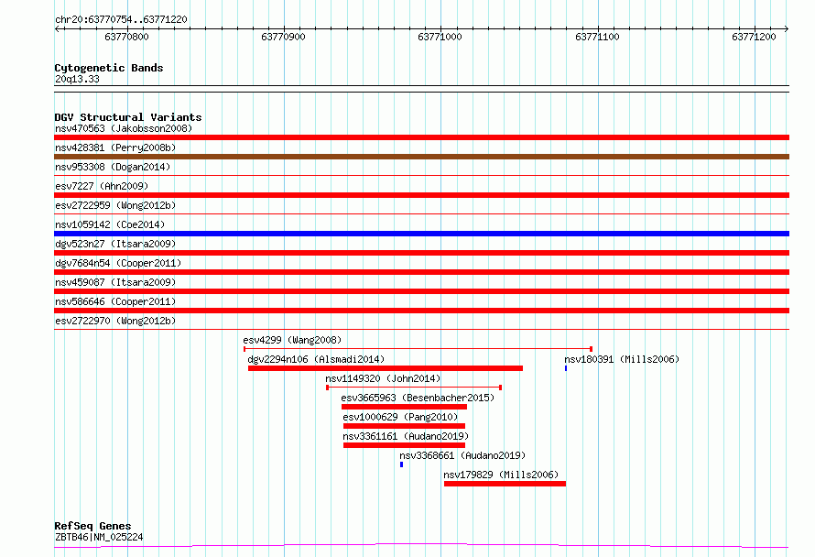
Task: Click the thin red line under esv2722970
Action: point(421,330)
